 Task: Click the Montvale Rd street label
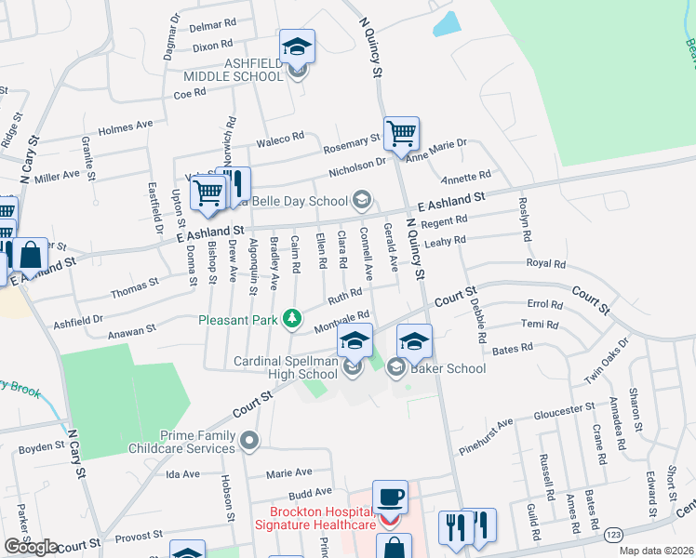pos(341,322)
